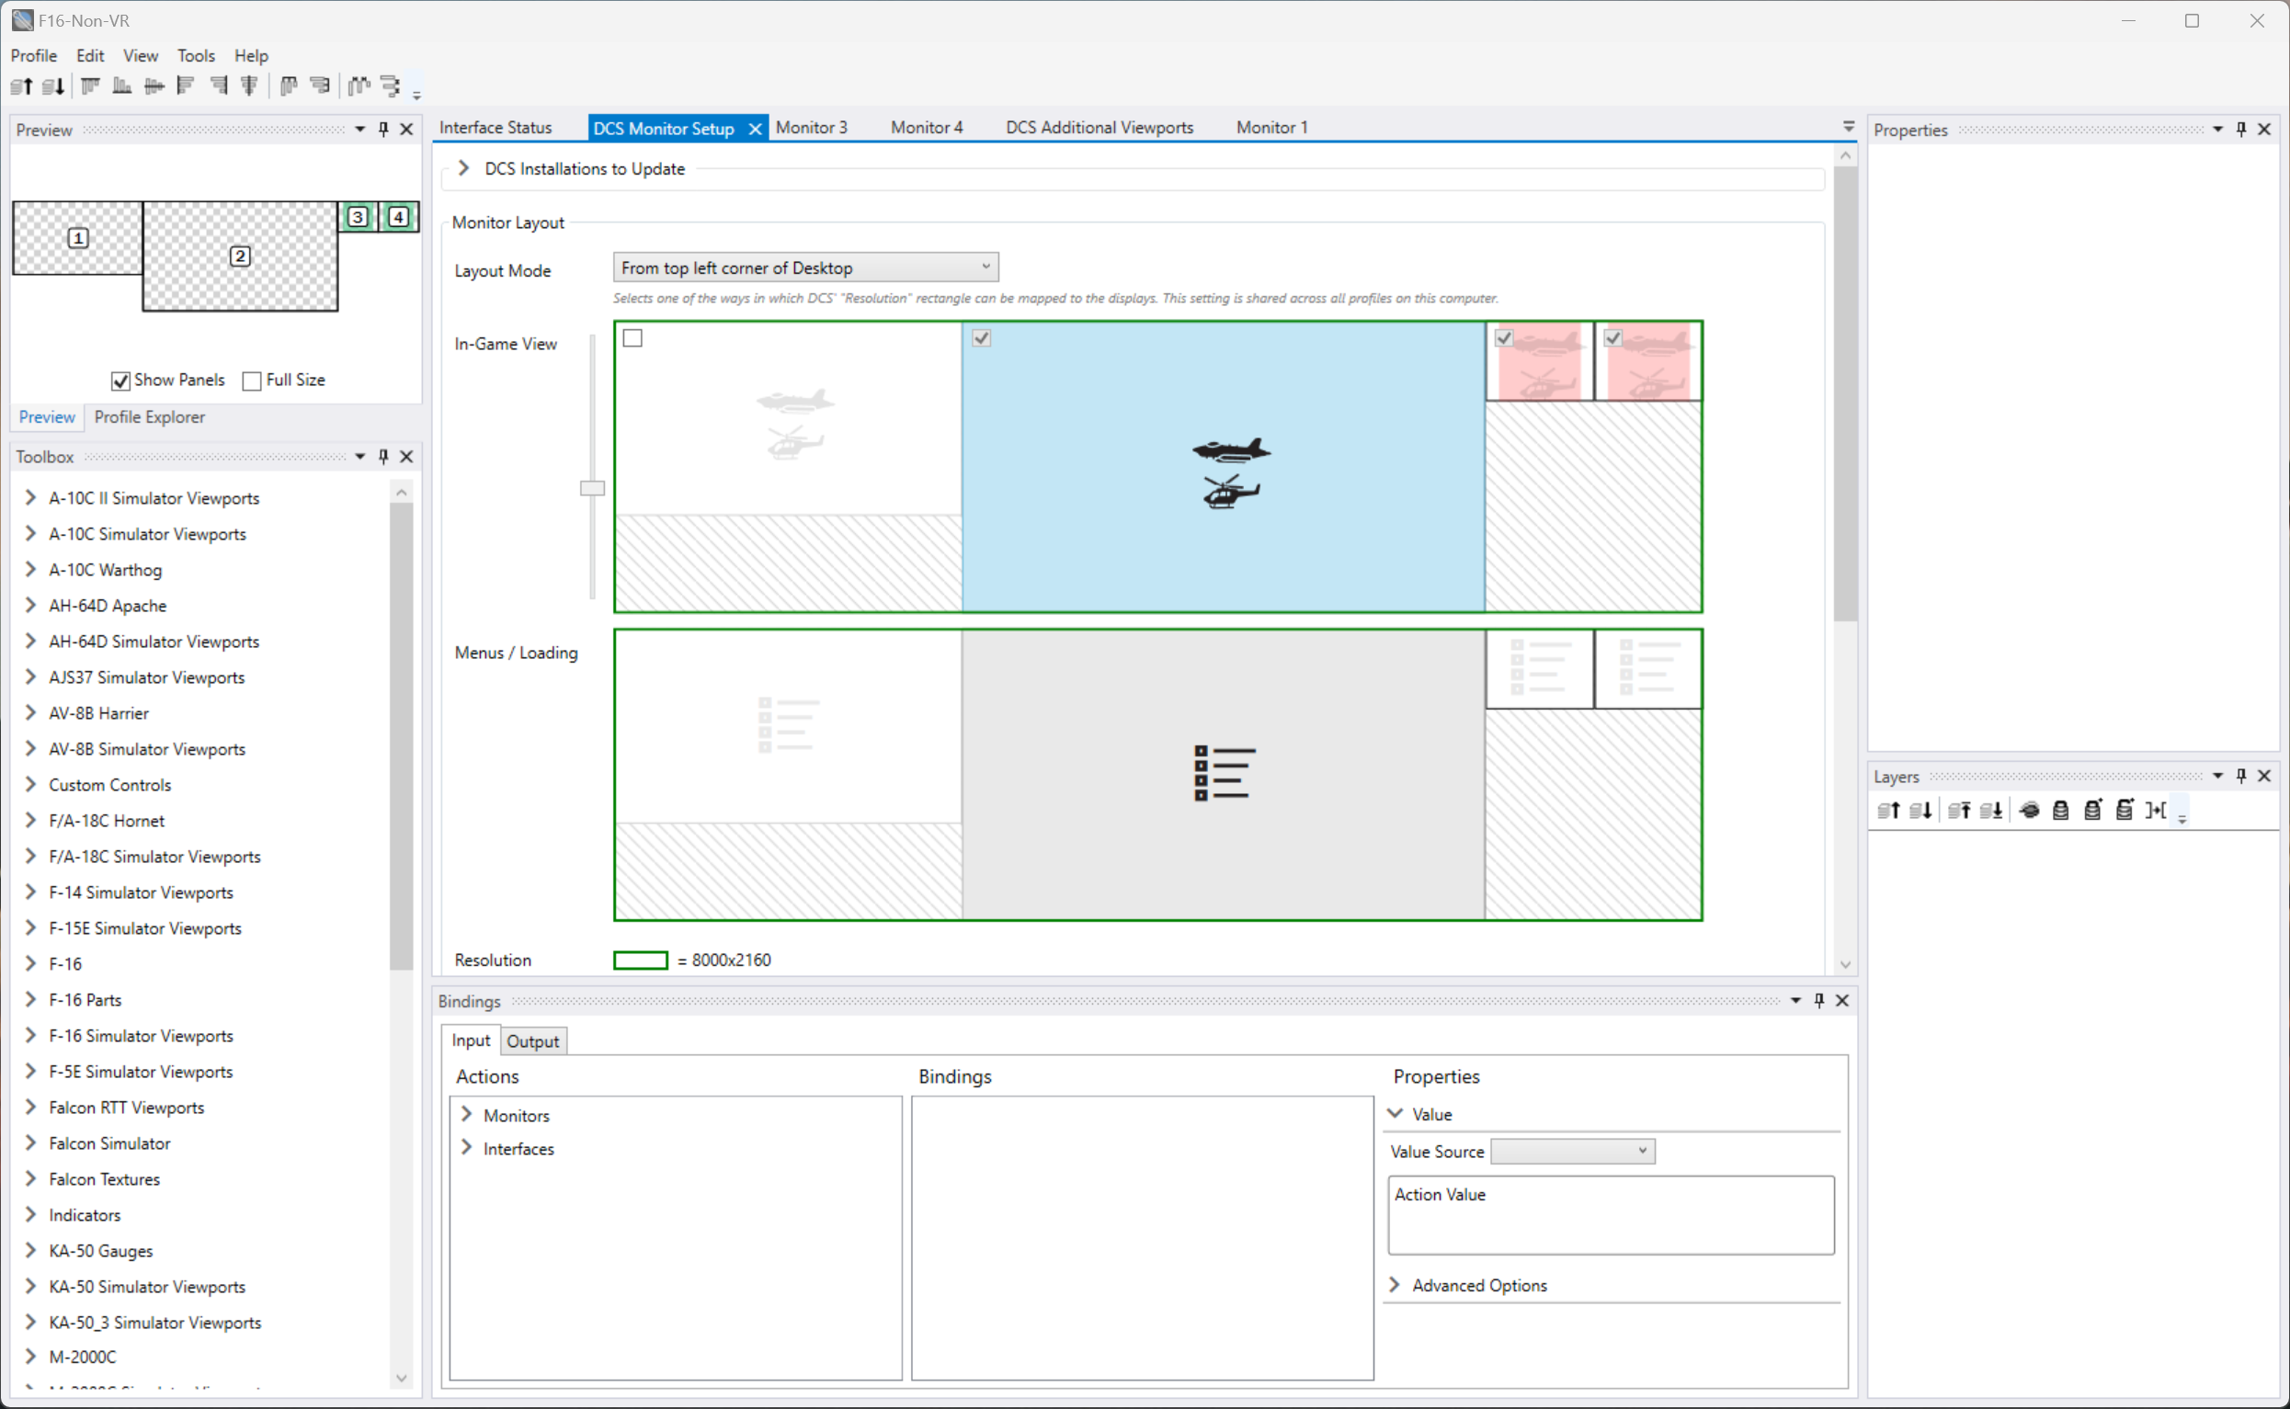Image resolution: width=2290 pixels, height=1409 pixels.
Task: Click the In-Game View vertical slider handle
Action: pyautogui.click(x=592, y=488)
